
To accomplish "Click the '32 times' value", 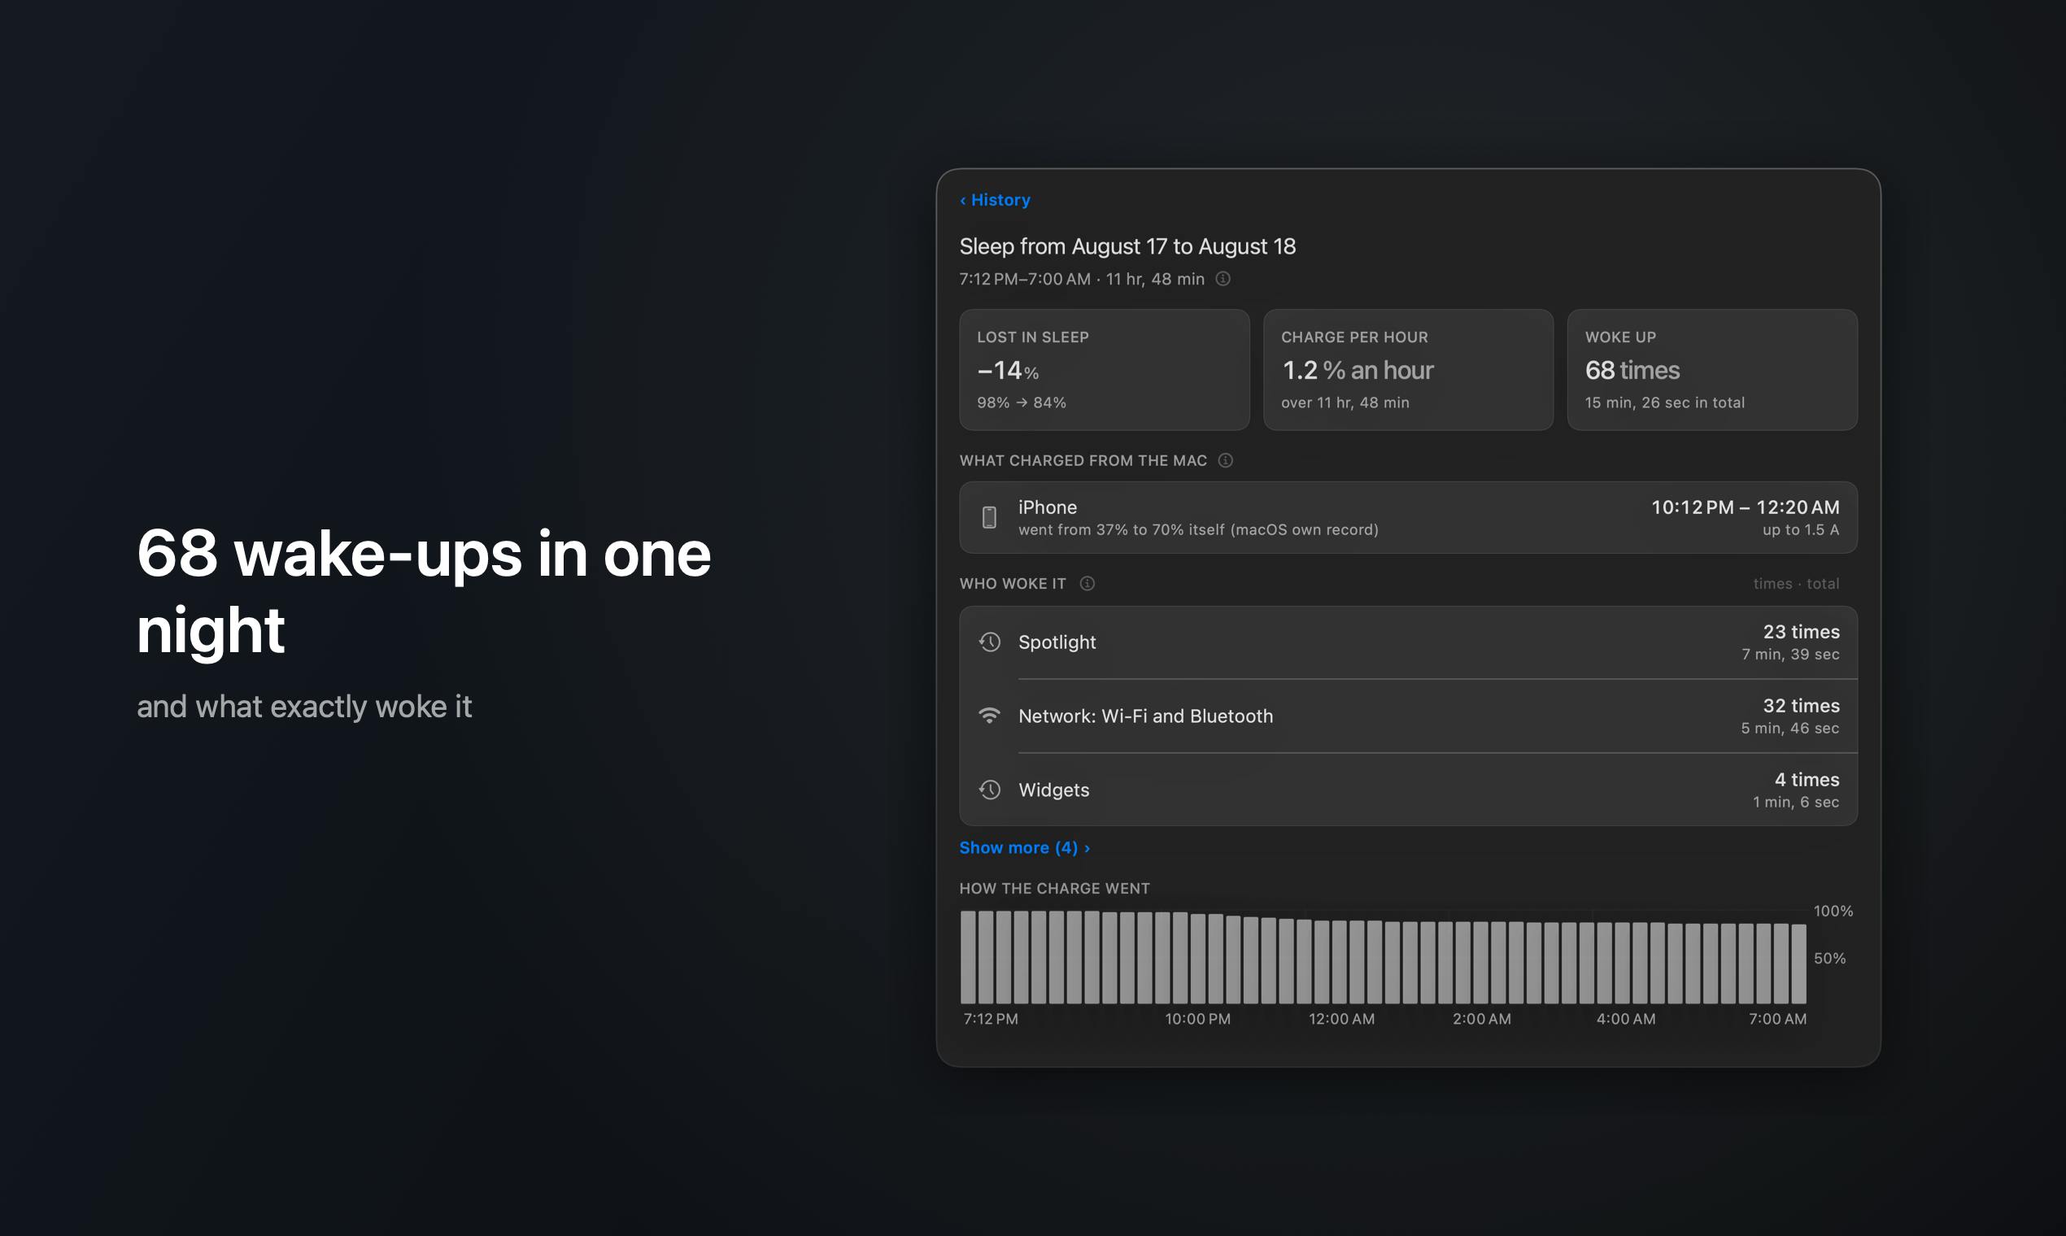I will (1801, 706).
